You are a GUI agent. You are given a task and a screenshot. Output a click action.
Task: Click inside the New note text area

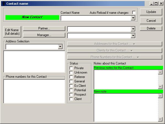pyautogui.click(x=126, y=107)
